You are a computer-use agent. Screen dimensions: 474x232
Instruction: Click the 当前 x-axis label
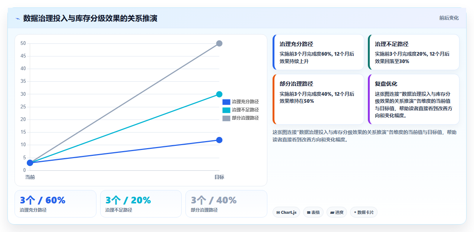coord(30,177)
